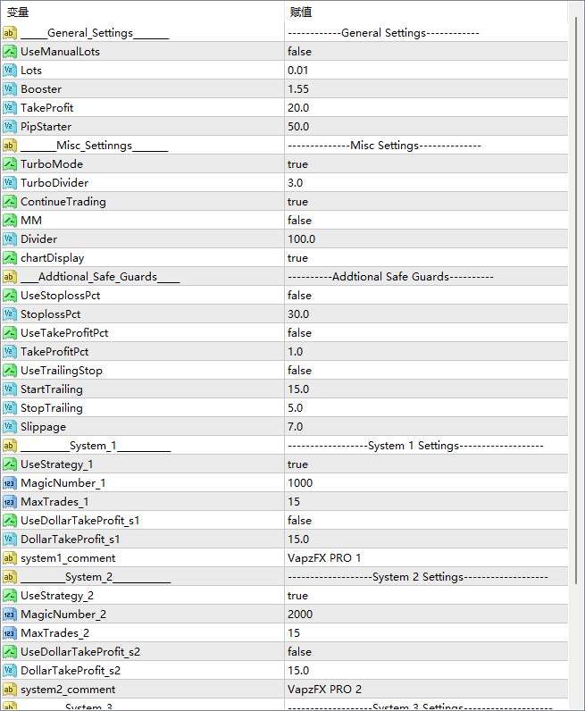585x711 pixels.
Task: Click the icon beside MaxTrades_2
Action: click(x=10, y=633)
